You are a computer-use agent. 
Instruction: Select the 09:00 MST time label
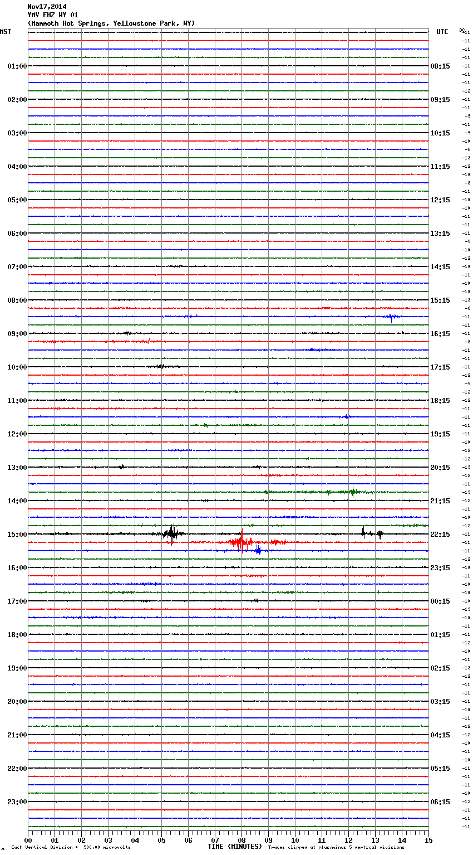pos(17,334)
